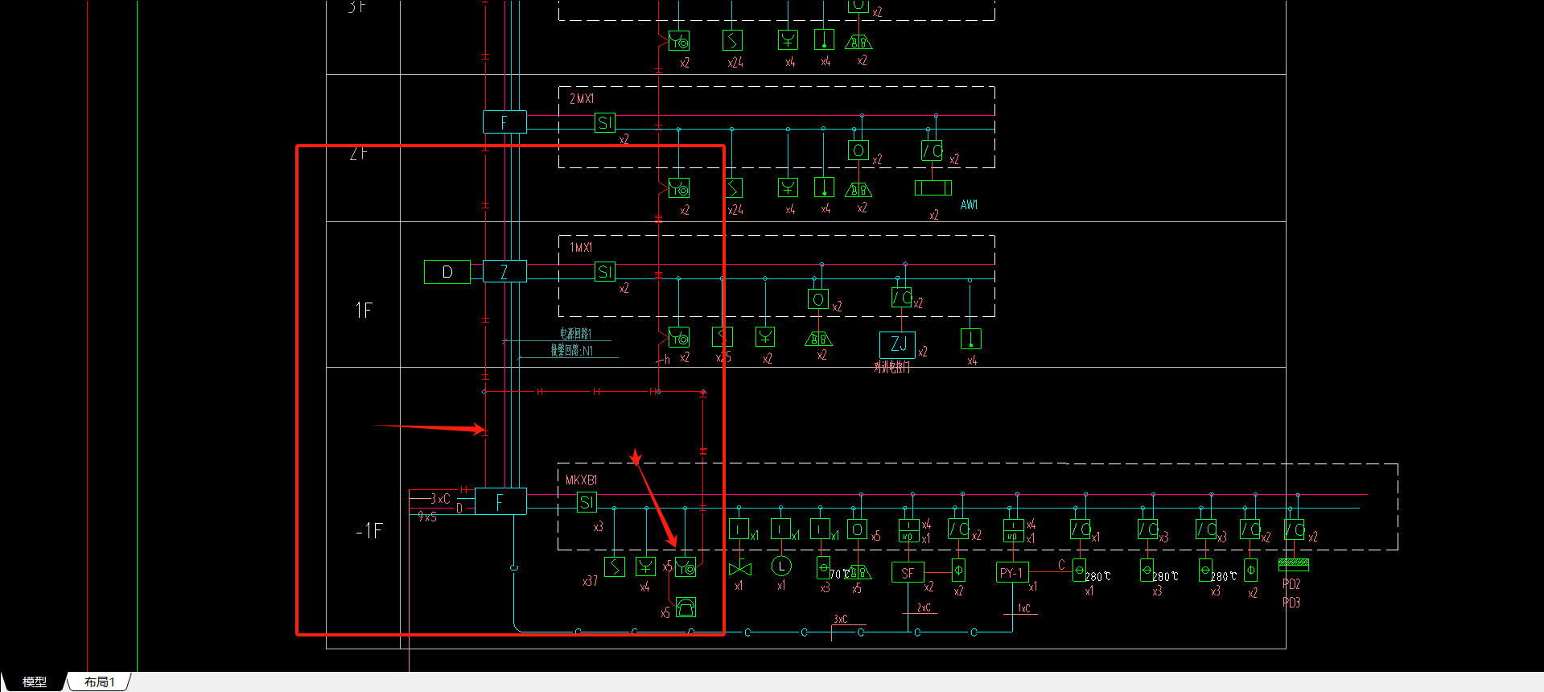Select the I/O module above the PD2 symbol

pos(1295,529)
